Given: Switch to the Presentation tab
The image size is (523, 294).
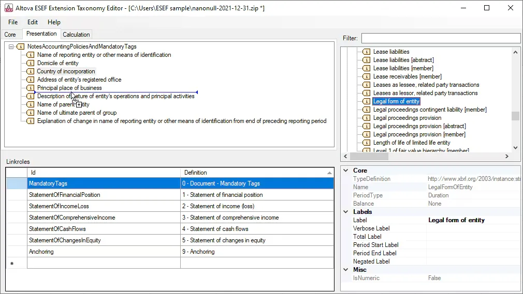Looking at the screenshot, I should [41, 34].
